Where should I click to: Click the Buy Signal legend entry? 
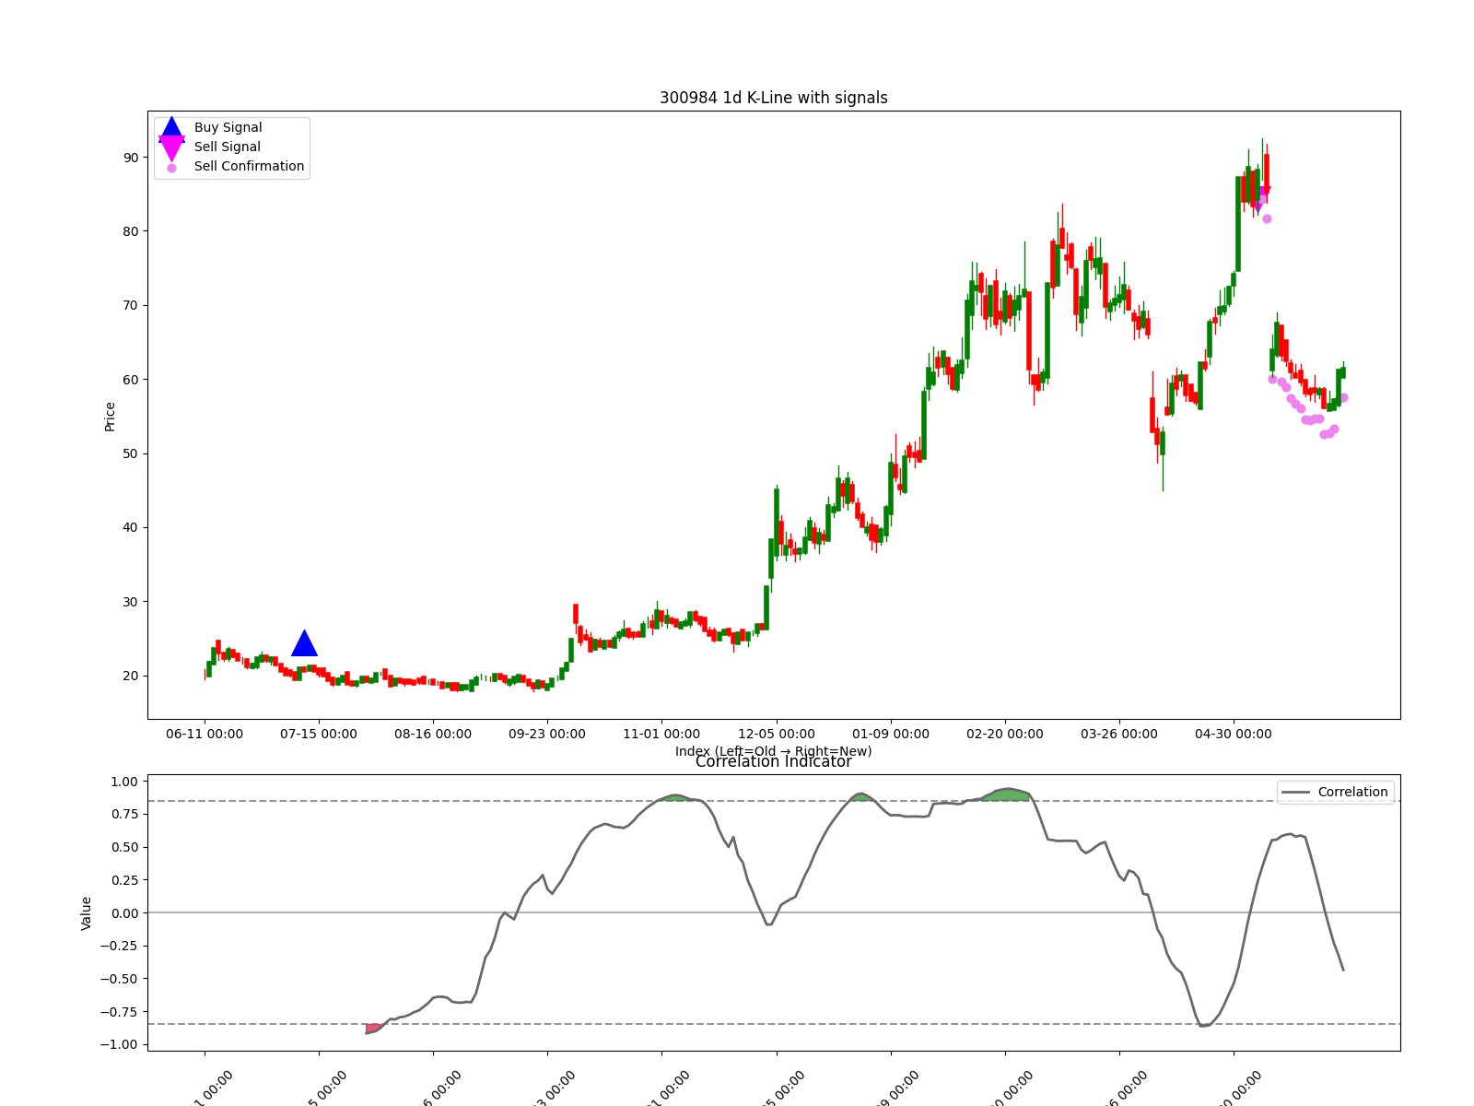tap(228, 127)
